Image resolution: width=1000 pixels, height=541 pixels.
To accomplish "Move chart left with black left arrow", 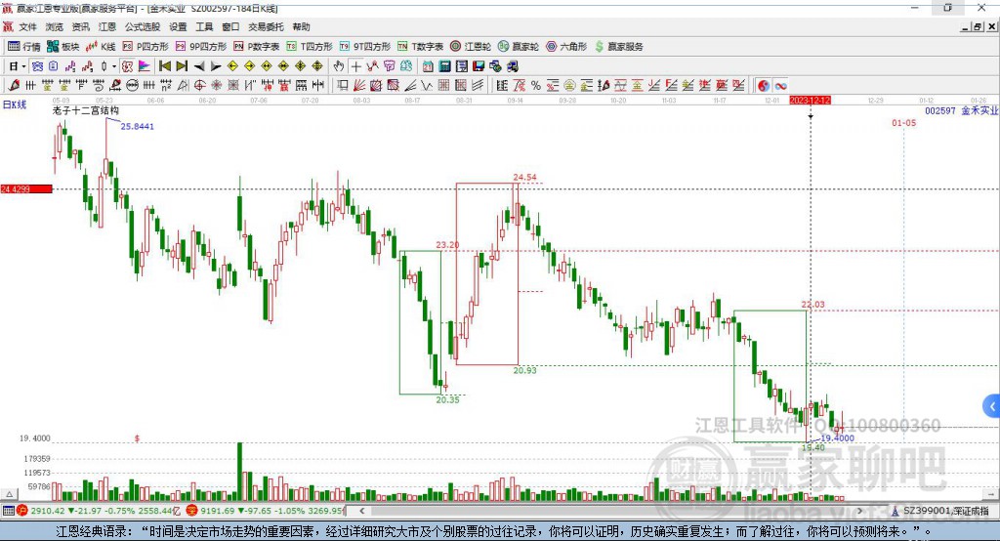I will 199,65.
